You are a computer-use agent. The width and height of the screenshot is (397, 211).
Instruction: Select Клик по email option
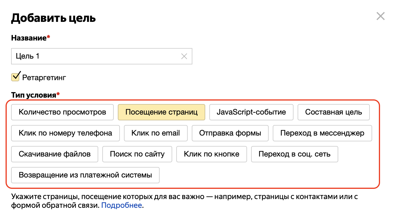(156, 133)
